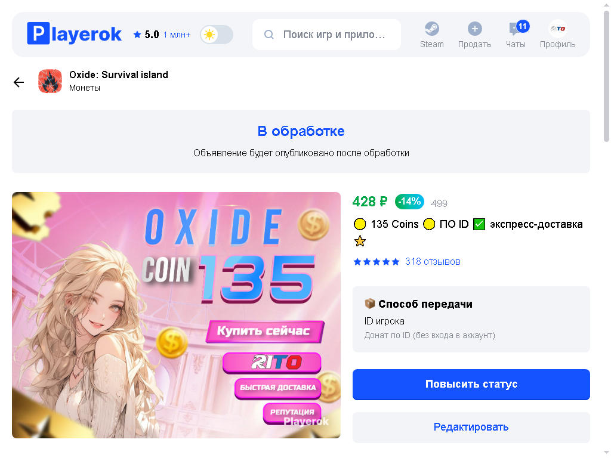
Task: Click the search magnifier icon
Action: [269, 35]
